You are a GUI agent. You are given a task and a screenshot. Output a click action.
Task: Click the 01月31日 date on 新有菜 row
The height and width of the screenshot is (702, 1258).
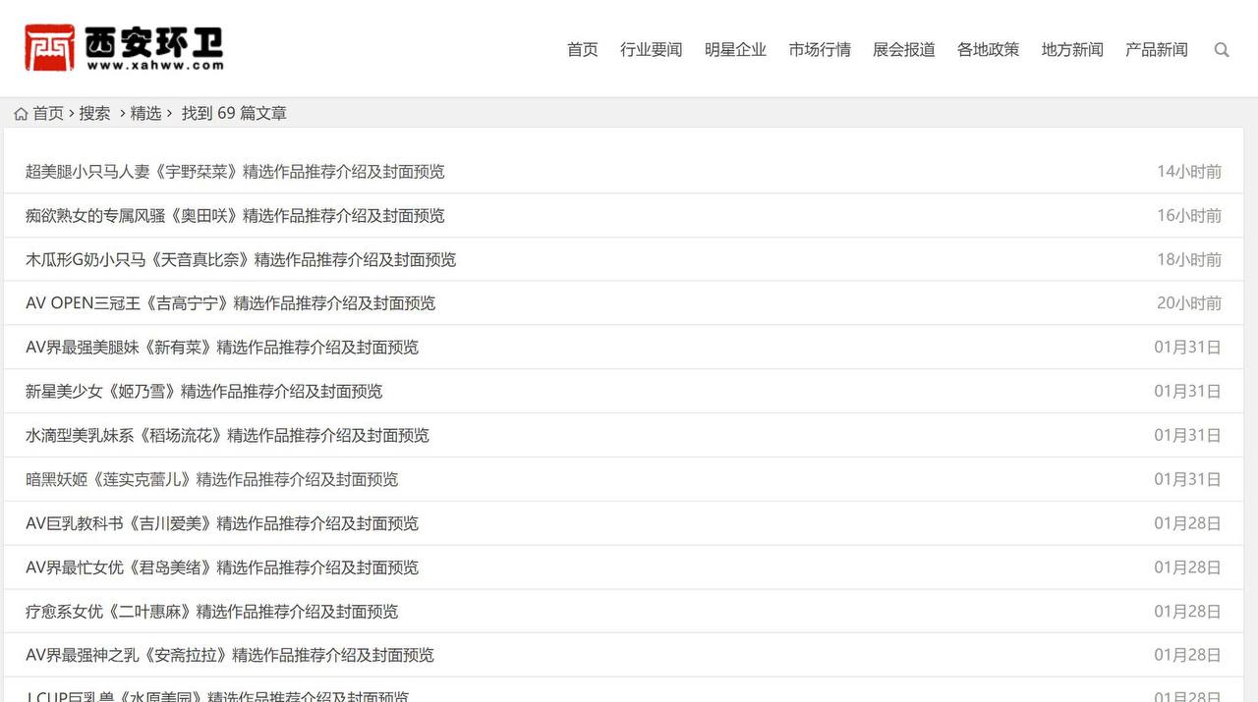tap(1188, 348)
